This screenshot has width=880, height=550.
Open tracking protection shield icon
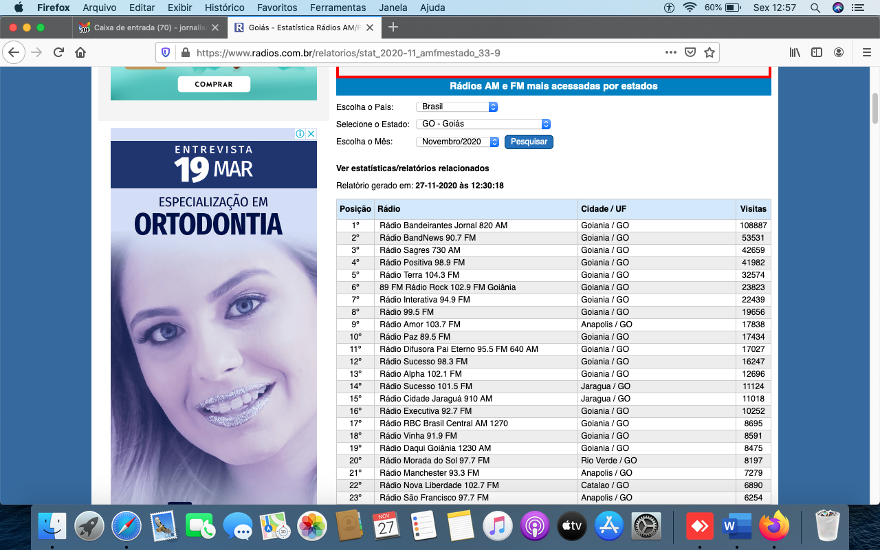pyautogui.click(x=165, y=52)
